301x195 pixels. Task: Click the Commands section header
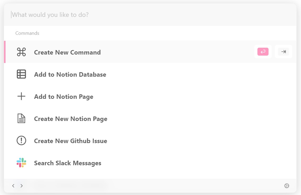pos(27,33)
